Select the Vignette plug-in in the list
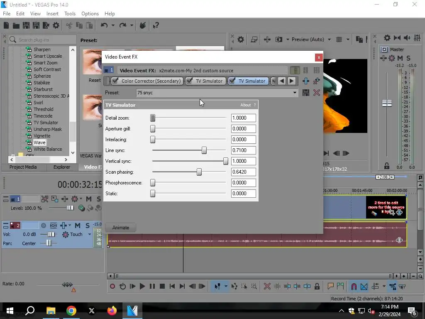 (42, 136)
